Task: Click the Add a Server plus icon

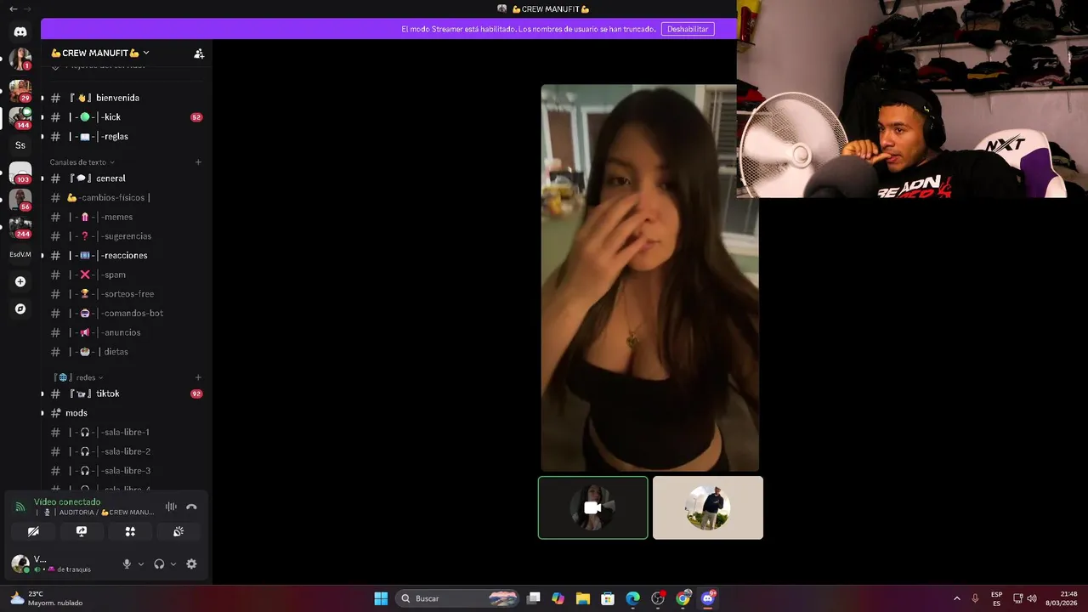Action: (x=20, y=281)
